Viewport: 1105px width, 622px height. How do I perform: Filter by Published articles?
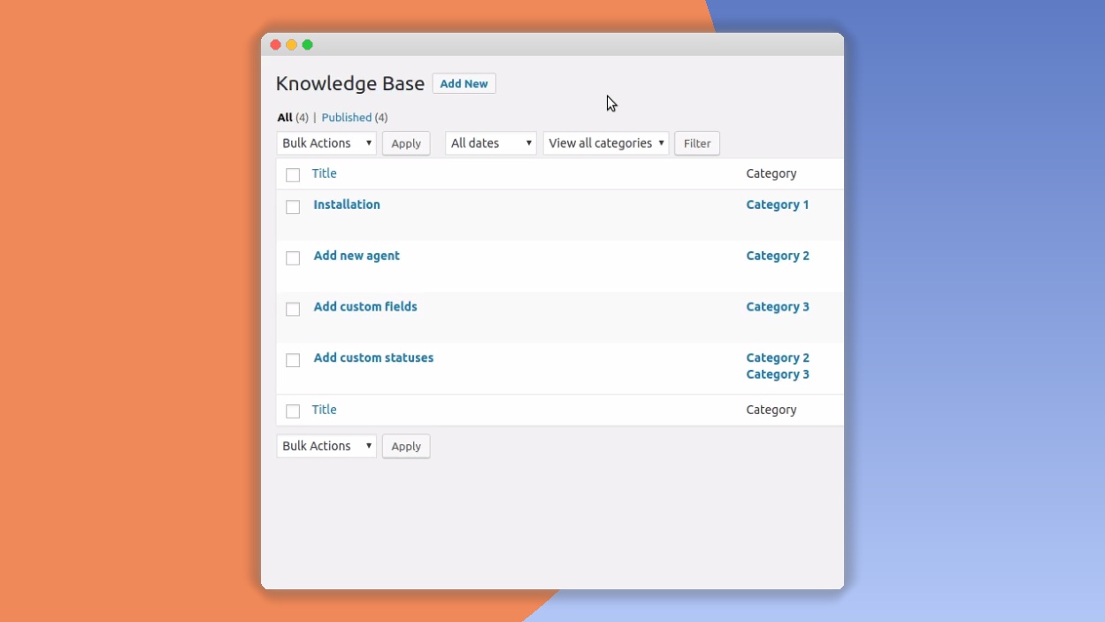point(346,118)
